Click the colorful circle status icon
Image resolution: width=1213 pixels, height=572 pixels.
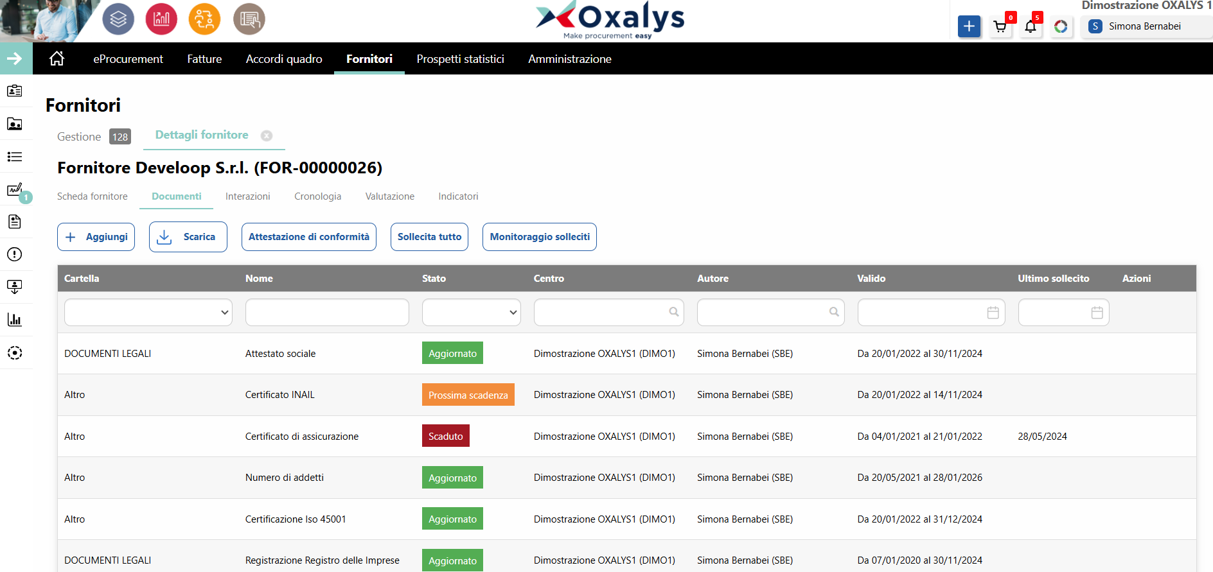pyautogui.click(x=1061, y=26)
